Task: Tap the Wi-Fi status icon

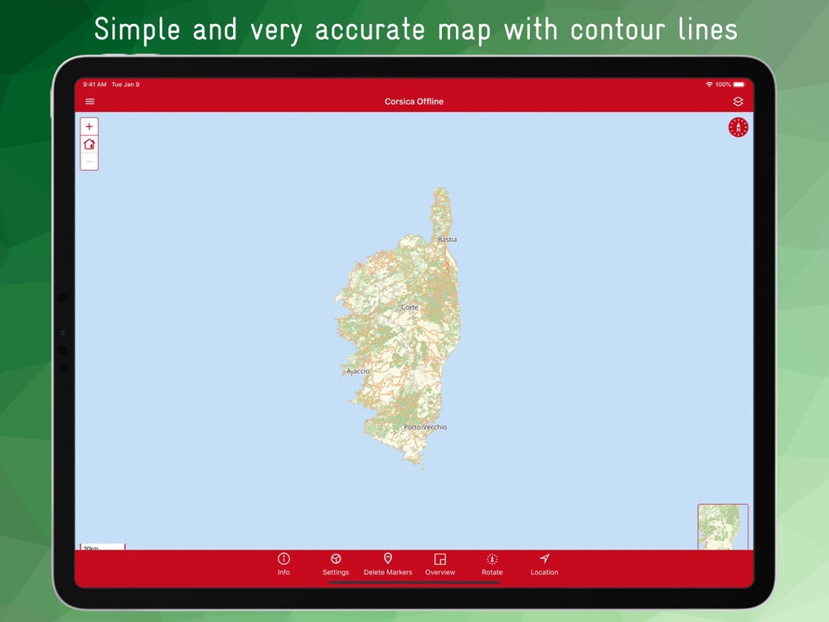Action: coord(709,85)
